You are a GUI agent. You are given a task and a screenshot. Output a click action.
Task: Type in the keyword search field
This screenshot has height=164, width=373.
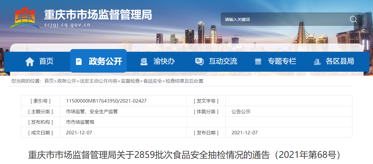tap(283, 19)
